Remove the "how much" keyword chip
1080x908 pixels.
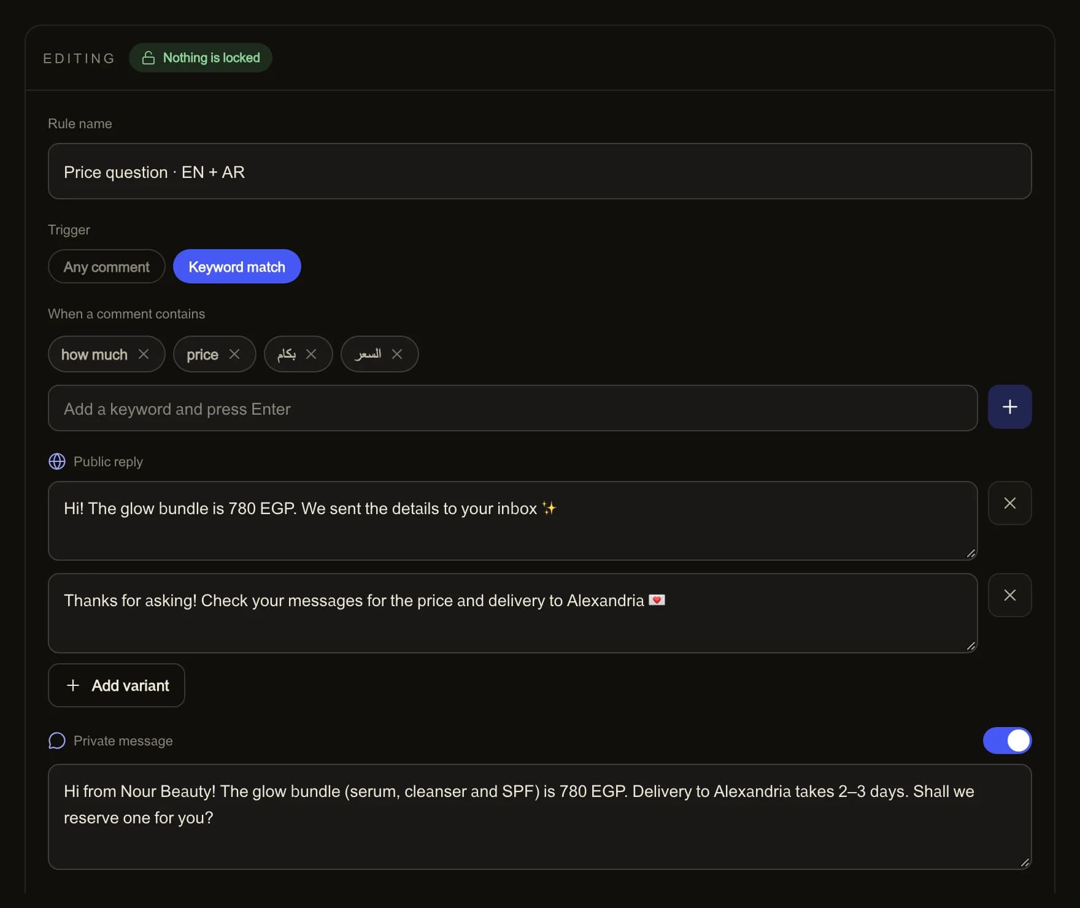pyautogui.click(x=144, y=354)
